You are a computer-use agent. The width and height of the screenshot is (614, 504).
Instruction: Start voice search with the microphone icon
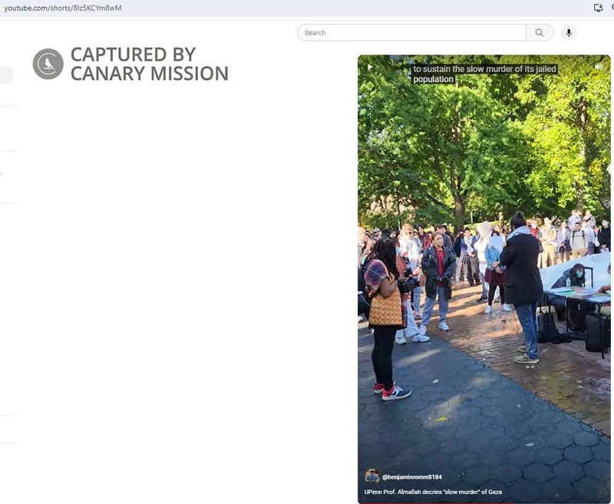click(x=569, y=32)
